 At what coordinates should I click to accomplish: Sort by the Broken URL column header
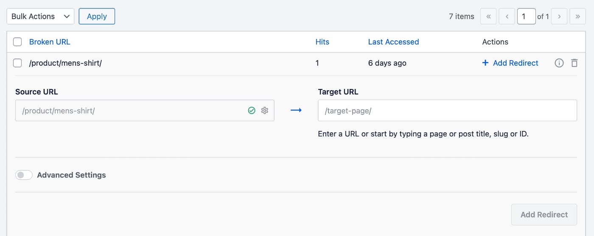[50, 42]
